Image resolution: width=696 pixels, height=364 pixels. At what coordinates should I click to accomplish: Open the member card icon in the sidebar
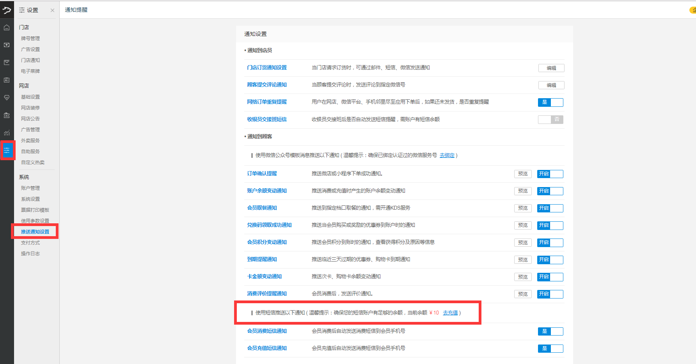click(x=7, y=80)
